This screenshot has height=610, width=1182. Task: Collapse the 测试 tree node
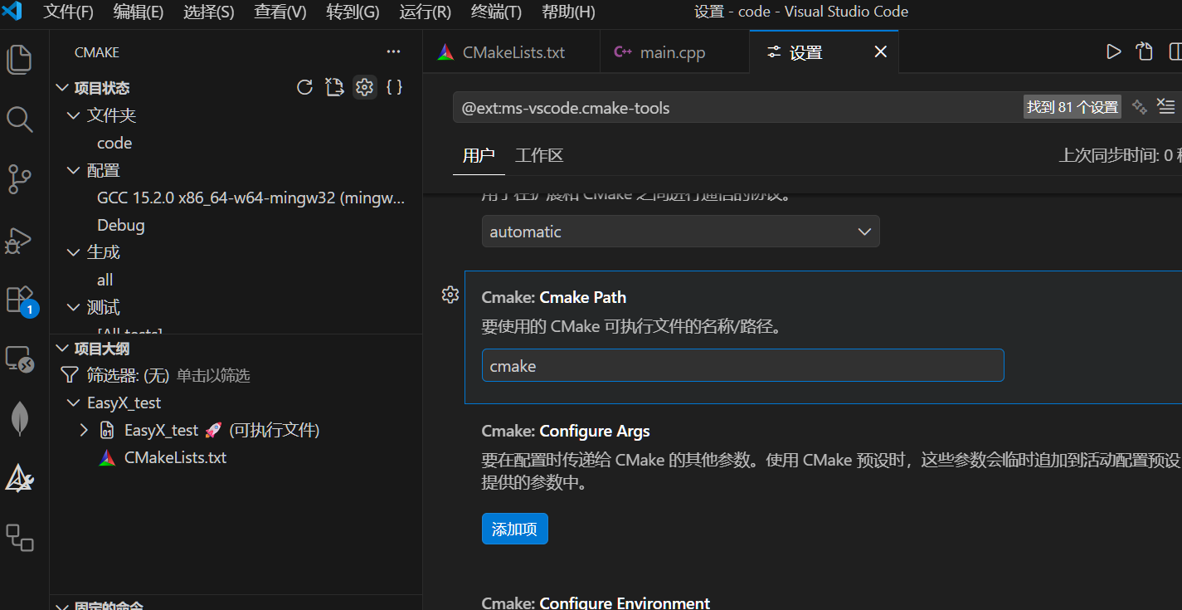pos(73,307)
